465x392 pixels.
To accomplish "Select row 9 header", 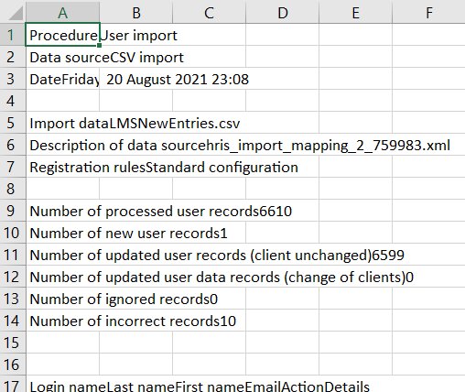I will (x=13, y=211).
